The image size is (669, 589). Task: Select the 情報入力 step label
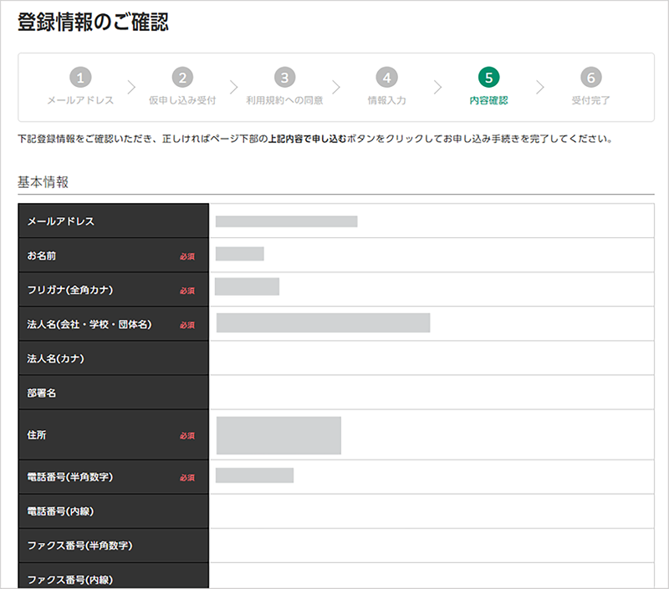tap(386, 101)
